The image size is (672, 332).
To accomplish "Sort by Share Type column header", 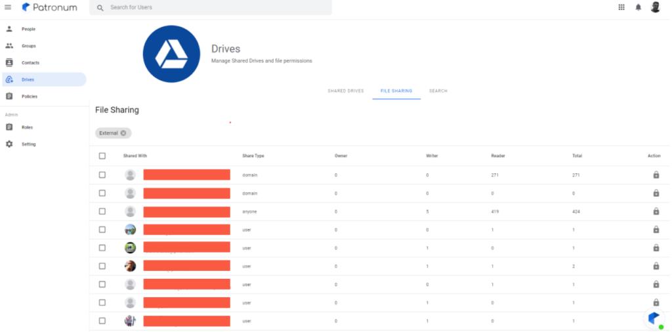I will [253, 156].
